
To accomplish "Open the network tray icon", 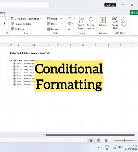I will point(114,147).
